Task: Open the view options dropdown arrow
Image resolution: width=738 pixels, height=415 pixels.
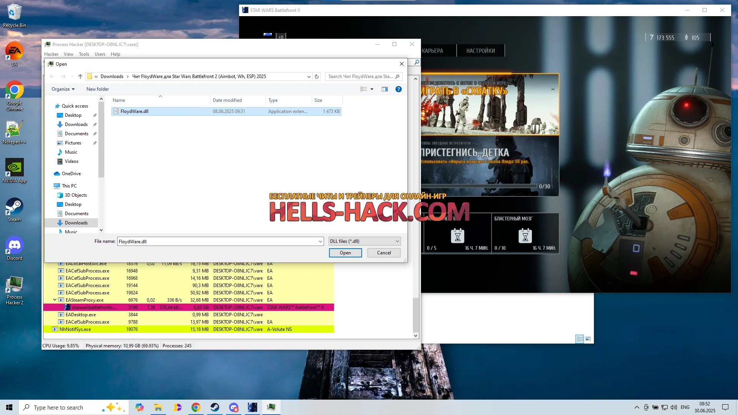Action: click(x=372, y=89)
